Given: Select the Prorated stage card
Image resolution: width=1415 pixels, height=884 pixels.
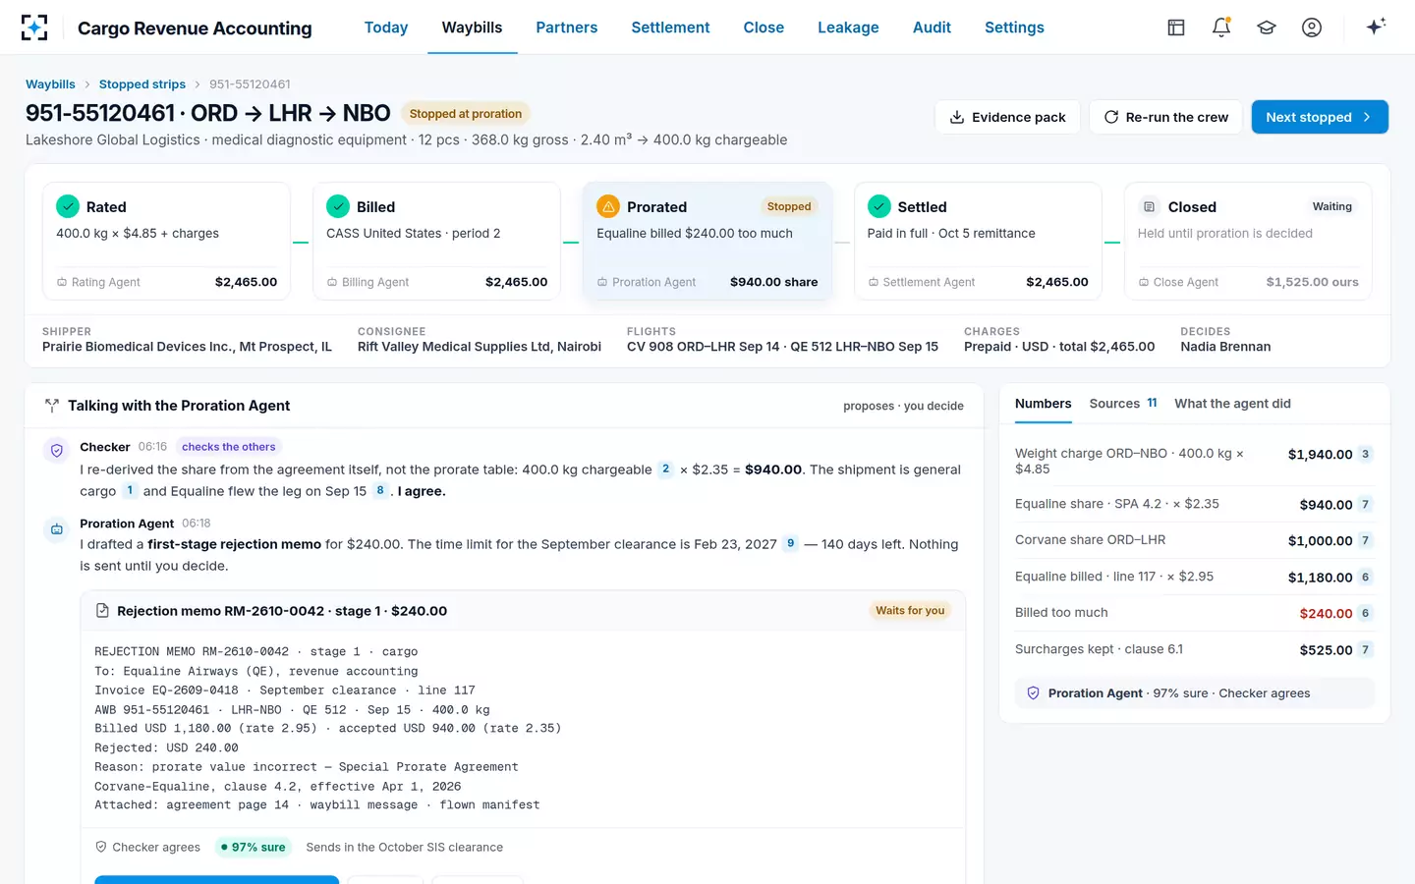Looking at the screenshot, I should 707,242.
